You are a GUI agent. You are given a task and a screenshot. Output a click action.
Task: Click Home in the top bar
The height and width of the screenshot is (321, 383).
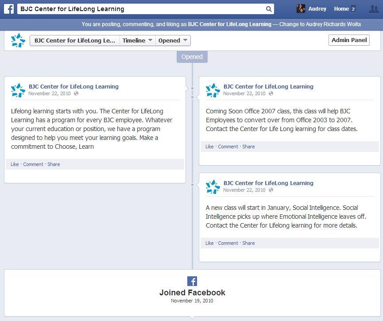pyautogui.click(x=341, y=9)
